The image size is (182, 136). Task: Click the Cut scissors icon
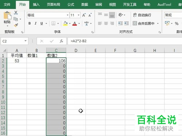tap(16, 13)
